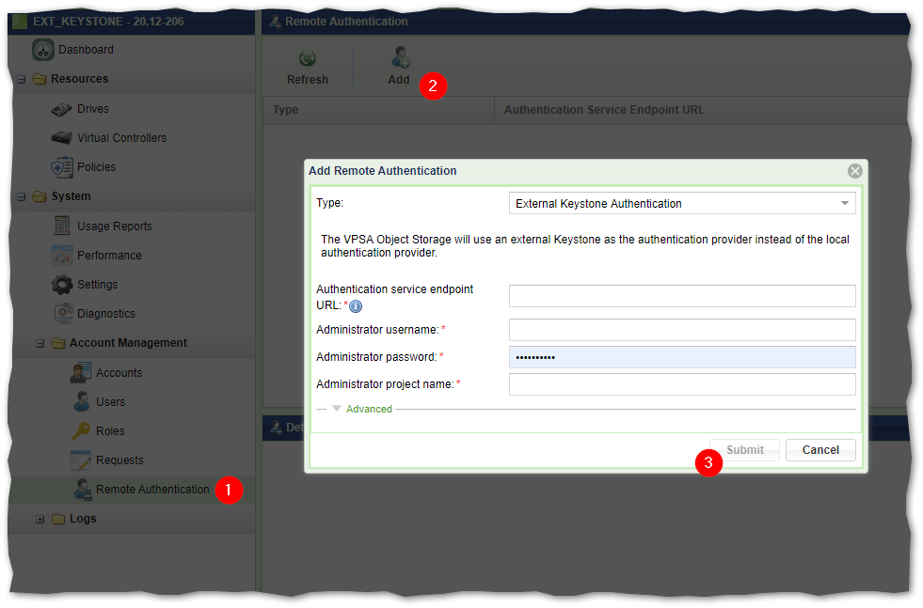
Task: Click the System section label
Action: 72,196
